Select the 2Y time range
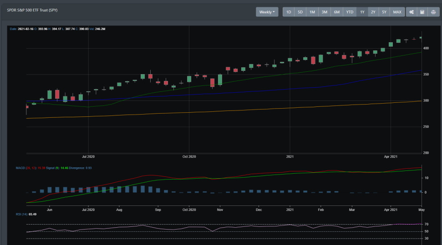The width and height of the screenshot is (442, 245). 373,12
